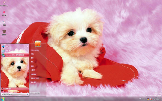Open the blue-and-pink round desktop icon
Viewport: 162px width, 101px height.
pos(4,22)
